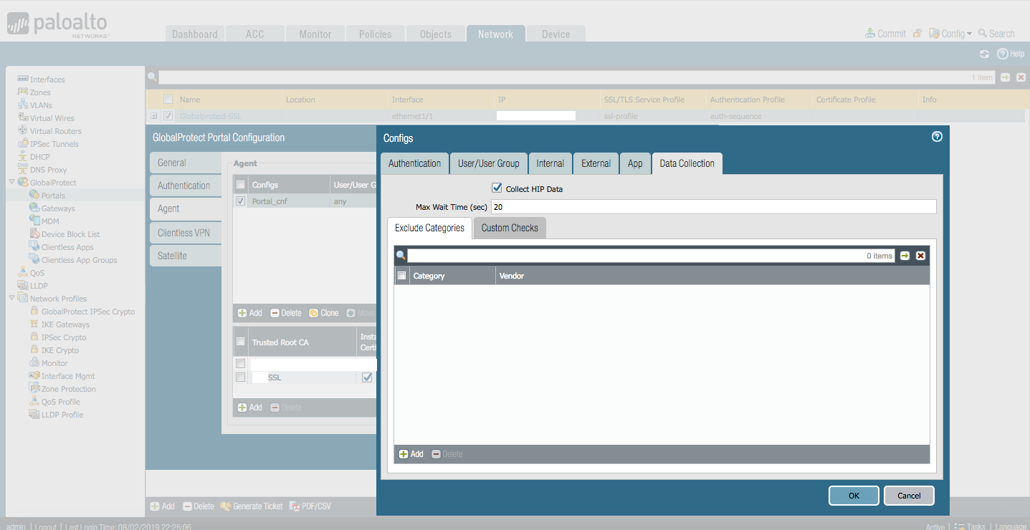Toggle Globalprotect-SSL row checkbox
Image resolution: width=1030 pixels, height=530 pixels.
pyautogui.click(x=168, y=115)
